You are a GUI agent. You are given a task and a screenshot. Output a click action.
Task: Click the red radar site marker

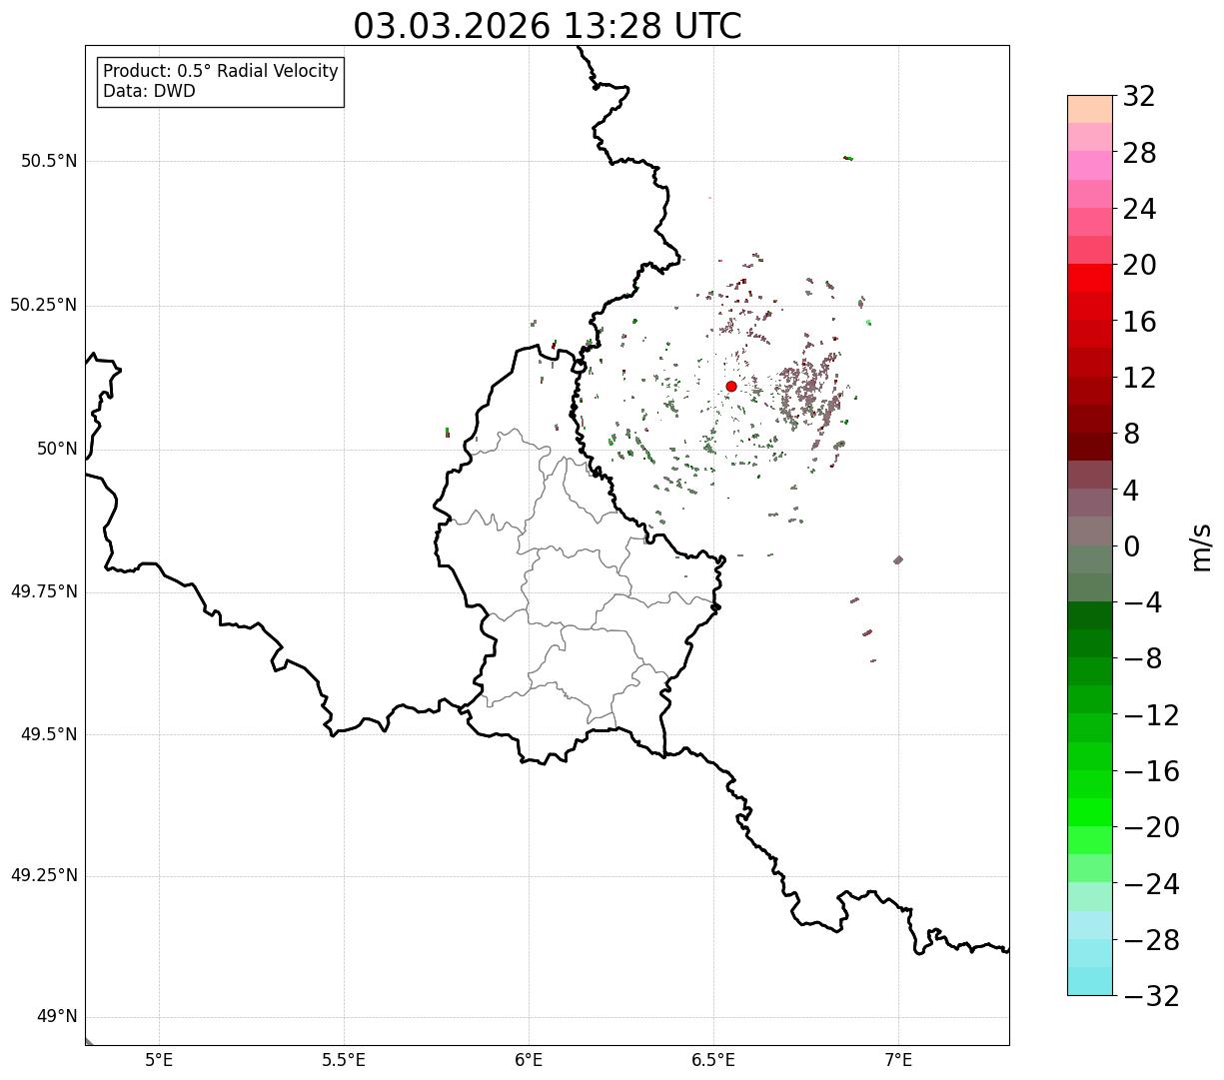[x=731, y=387]
